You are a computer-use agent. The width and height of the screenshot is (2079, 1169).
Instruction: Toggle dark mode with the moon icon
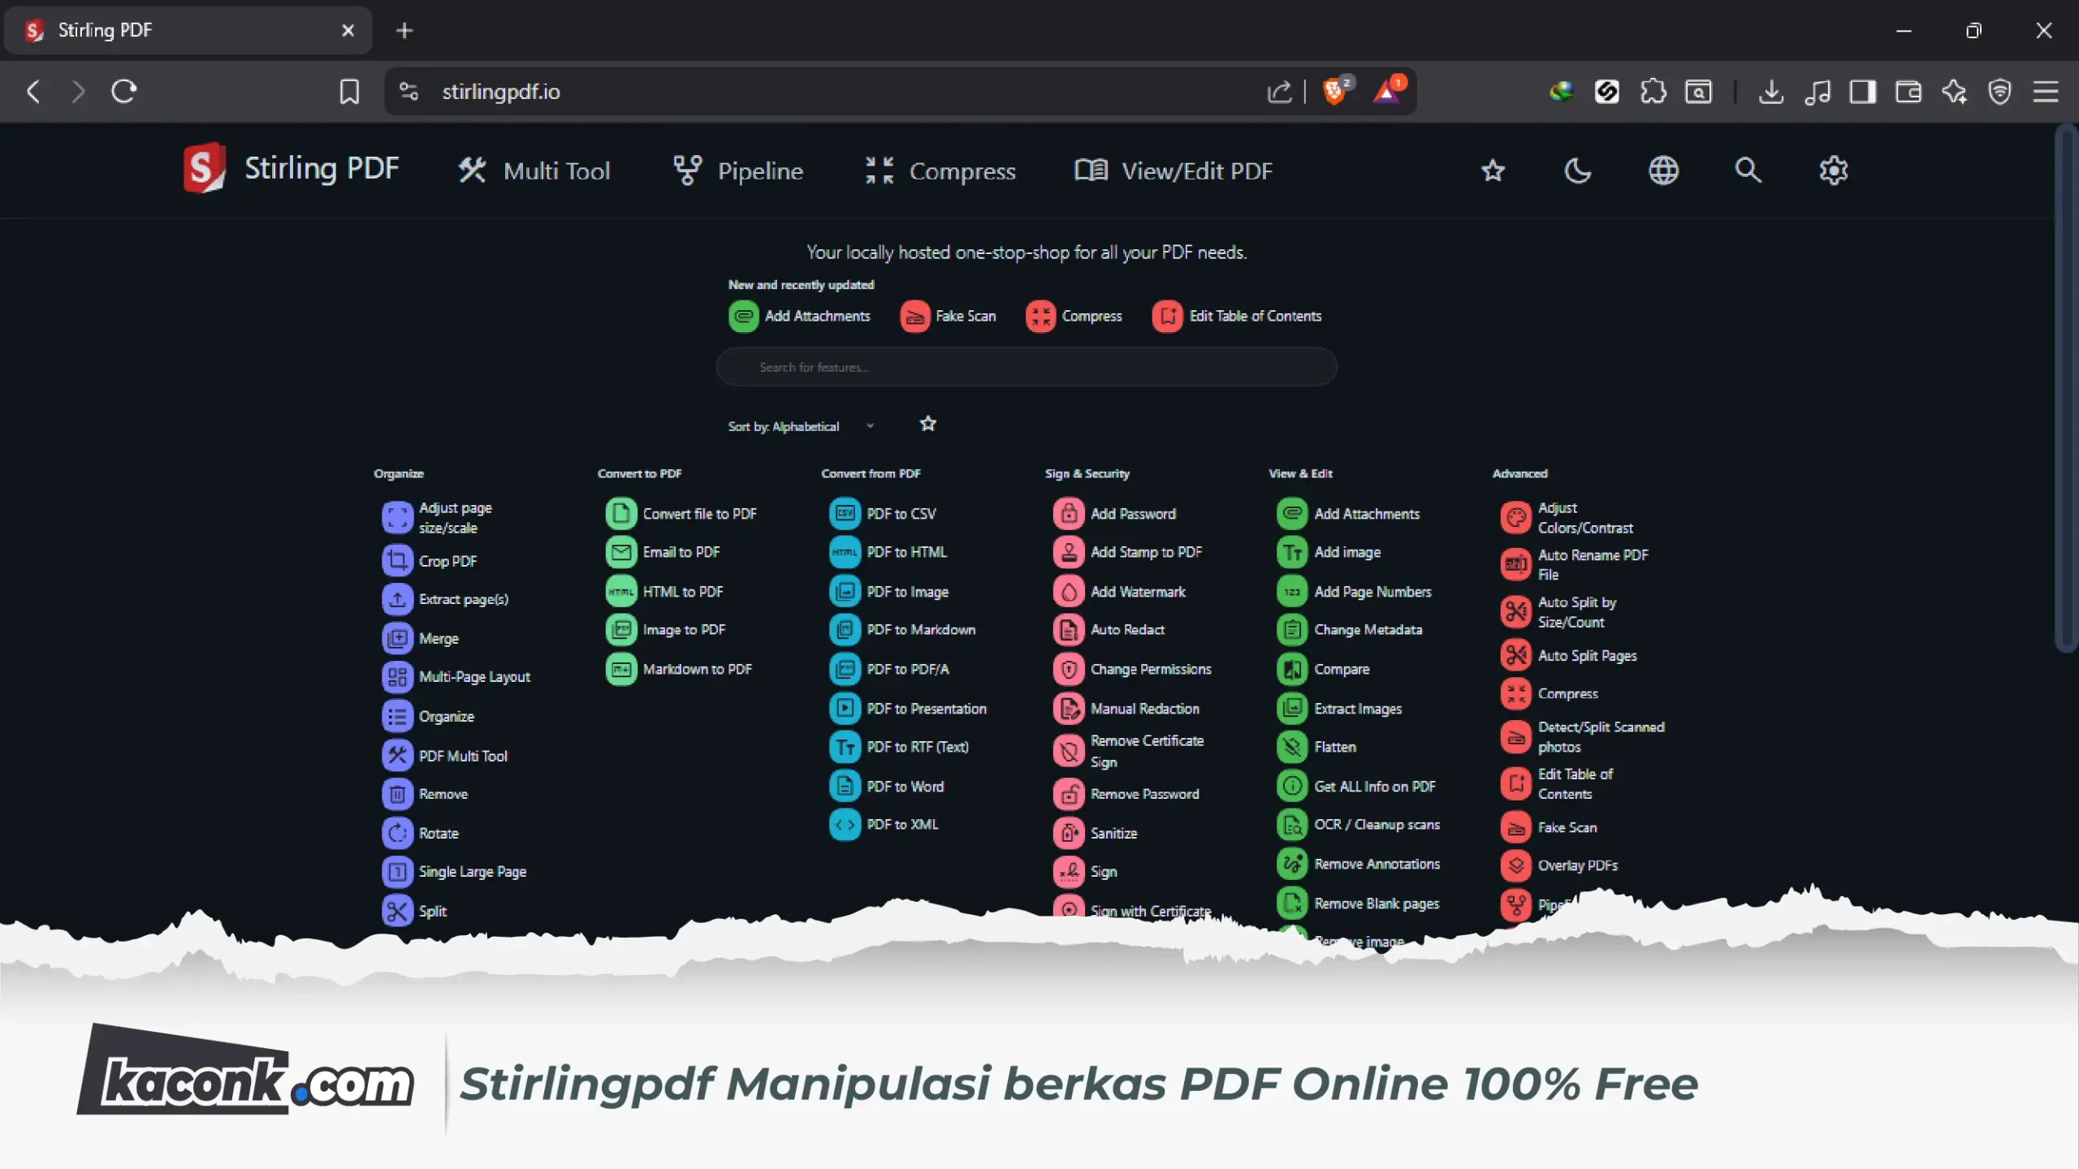1577,170
